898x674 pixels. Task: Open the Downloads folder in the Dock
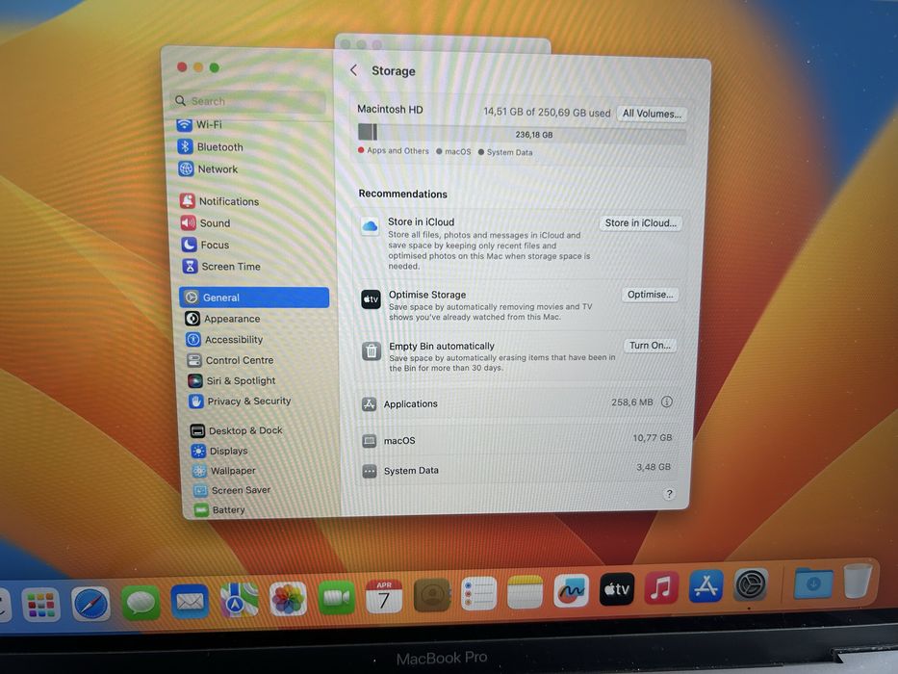[813, 583]
